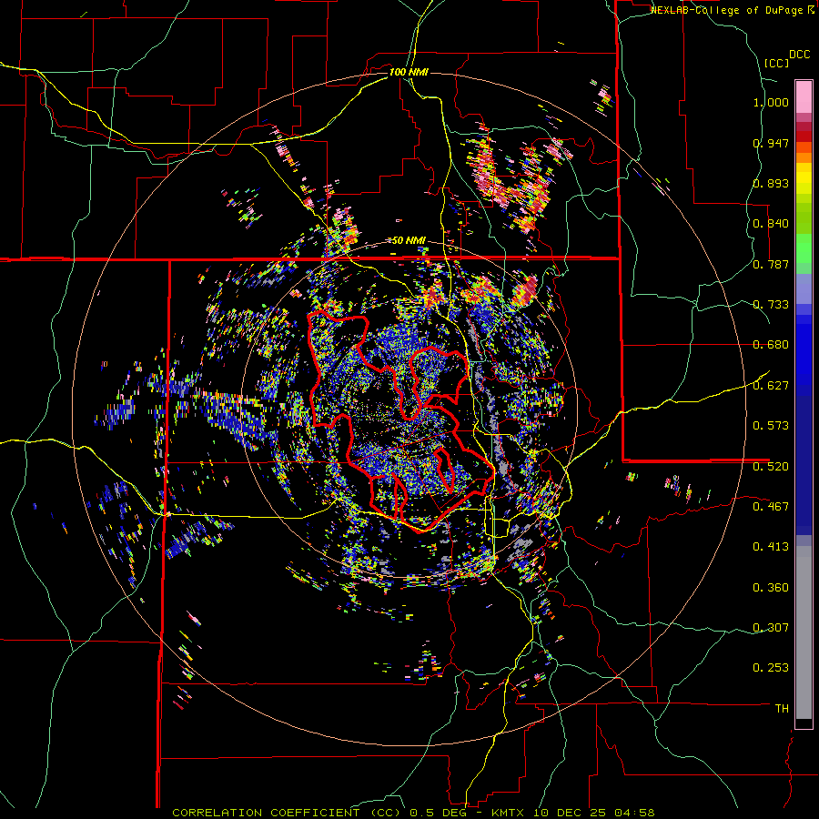The height and width of the screenshot is (819, 819).
Task: Click the TH threshold label on the scale
Action: click(x=782, y=708)
